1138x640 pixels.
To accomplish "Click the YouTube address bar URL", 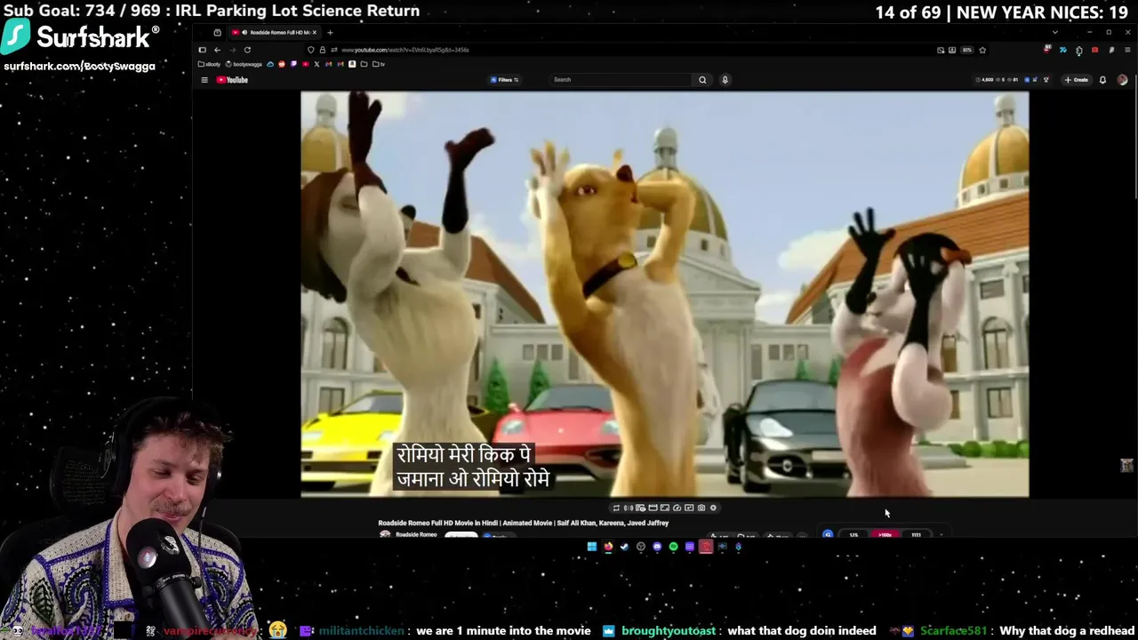I will pyautogui.click(x=405, y=50).
